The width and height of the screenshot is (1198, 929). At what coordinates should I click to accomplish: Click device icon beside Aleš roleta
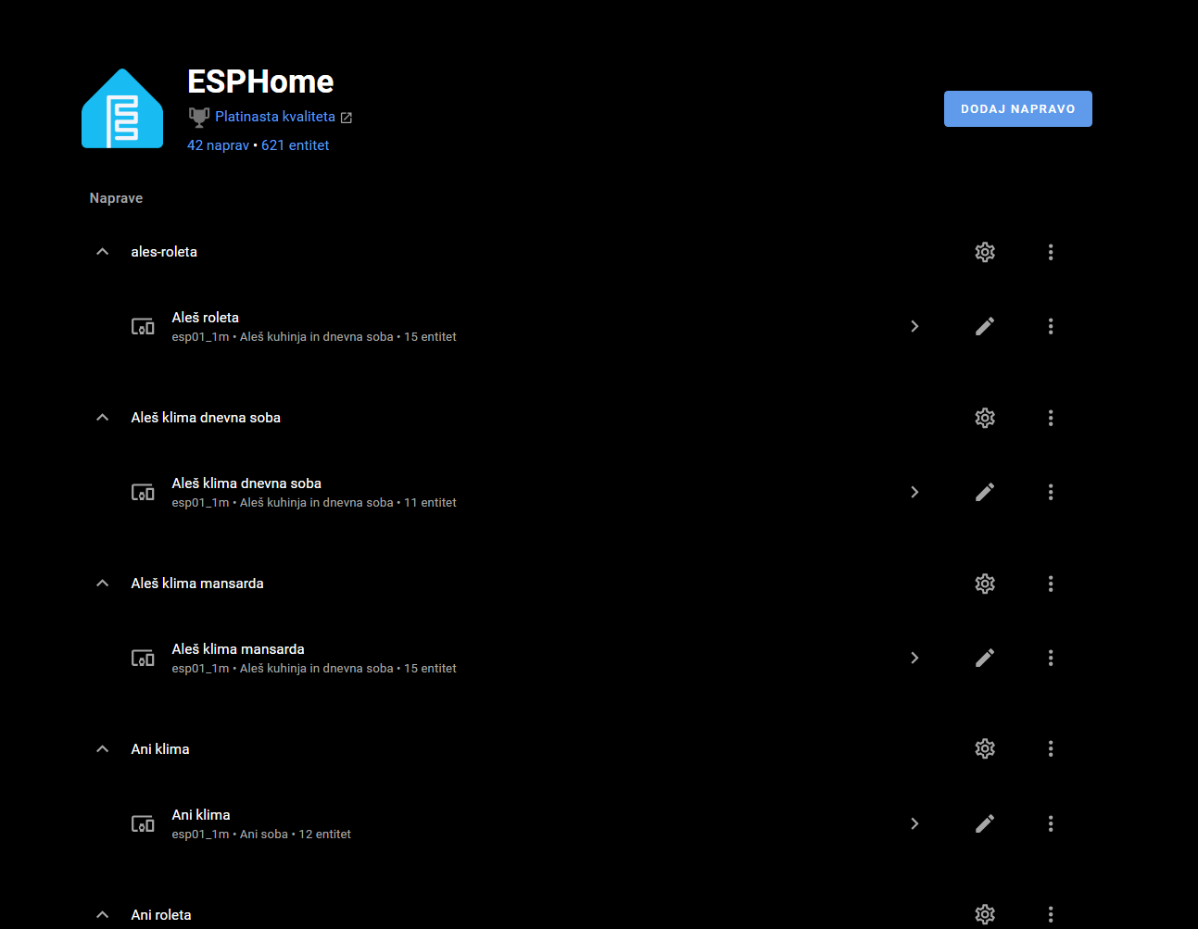tap(143, 326)
